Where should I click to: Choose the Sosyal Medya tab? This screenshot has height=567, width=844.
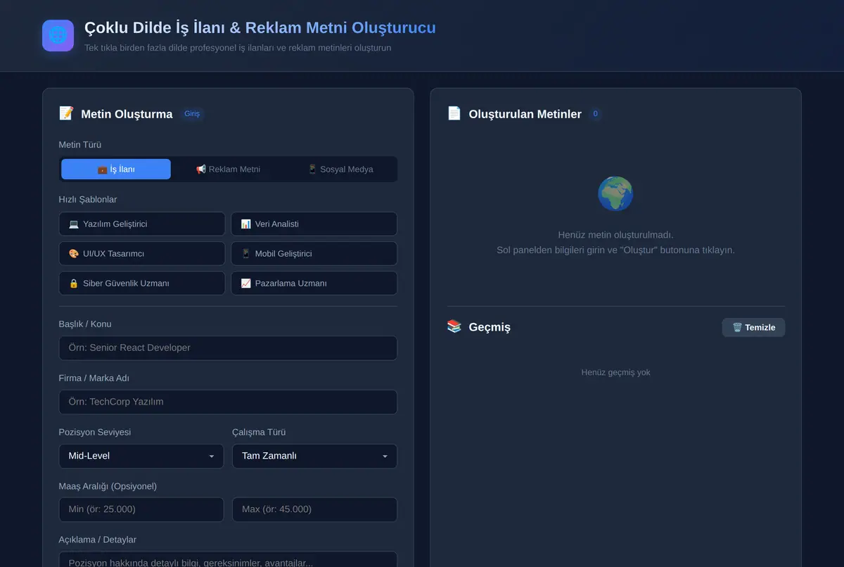pyautogui.click(x=340, y=169)
